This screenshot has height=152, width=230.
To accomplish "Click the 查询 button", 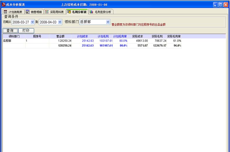I will click(x=10, y=31).
